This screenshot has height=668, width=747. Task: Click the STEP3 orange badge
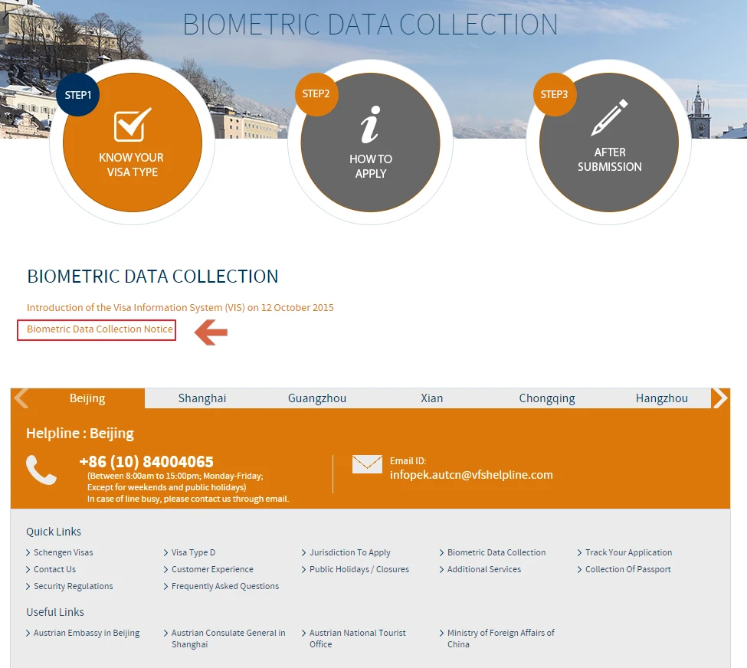555,94
